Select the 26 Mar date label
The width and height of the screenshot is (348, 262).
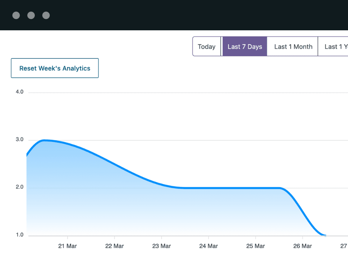click(x=302, y=246)
